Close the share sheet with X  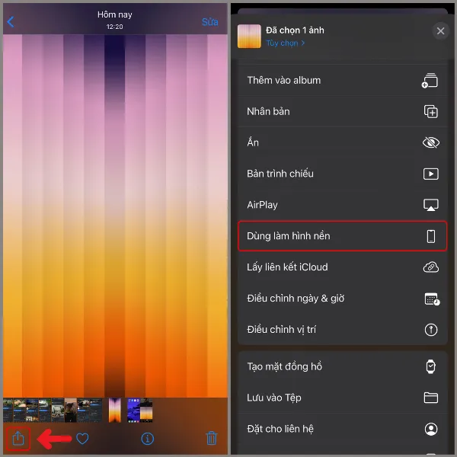pyautogui.click(x=439, y=31)
